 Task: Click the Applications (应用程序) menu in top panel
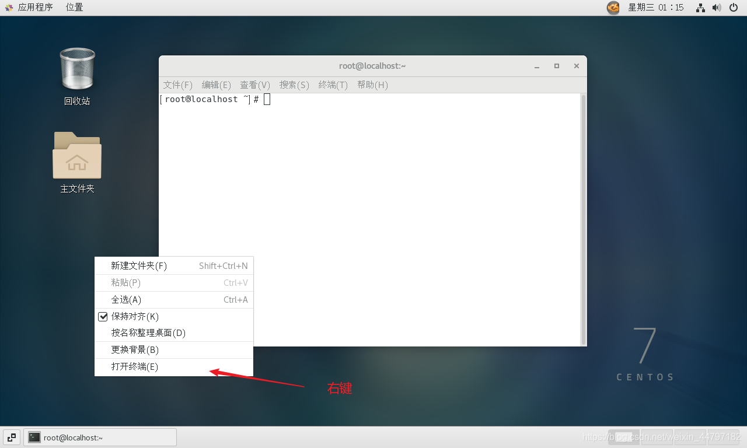pos(35,8)
